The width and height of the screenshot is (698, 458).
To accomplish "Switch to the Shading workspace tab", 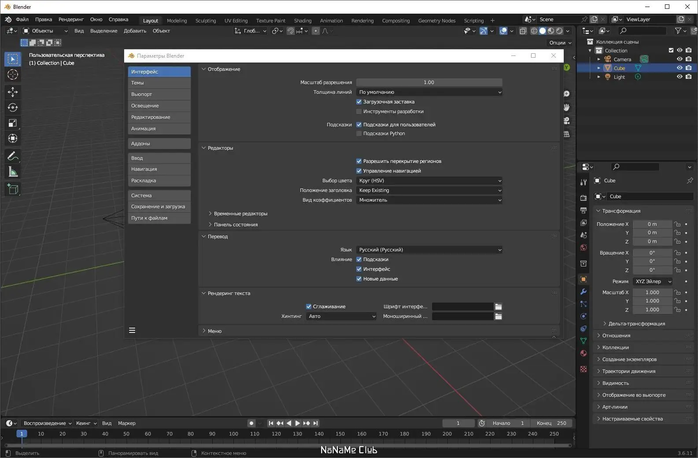I will pyautogui.click(x=303, y=21).
